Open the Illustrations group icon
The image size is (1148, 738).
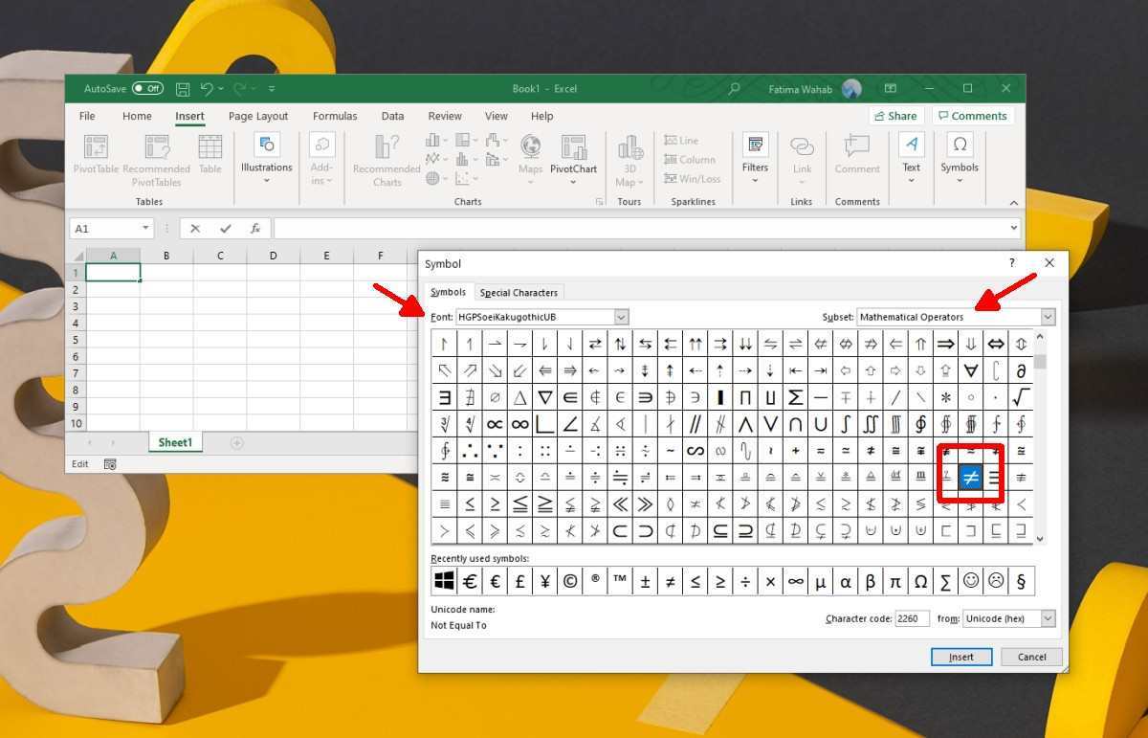coord(266,145)
